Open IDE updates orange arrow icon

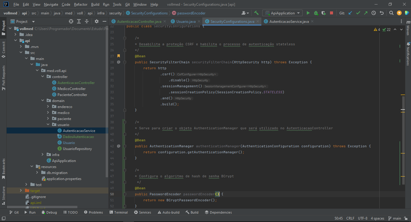click(x=399, y=13)
